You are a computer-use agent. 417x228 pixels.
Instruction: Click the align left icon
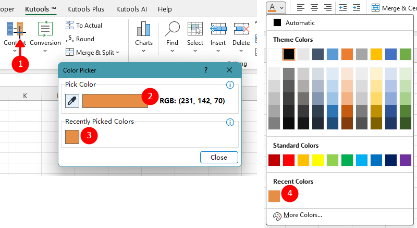click(301, 8)
